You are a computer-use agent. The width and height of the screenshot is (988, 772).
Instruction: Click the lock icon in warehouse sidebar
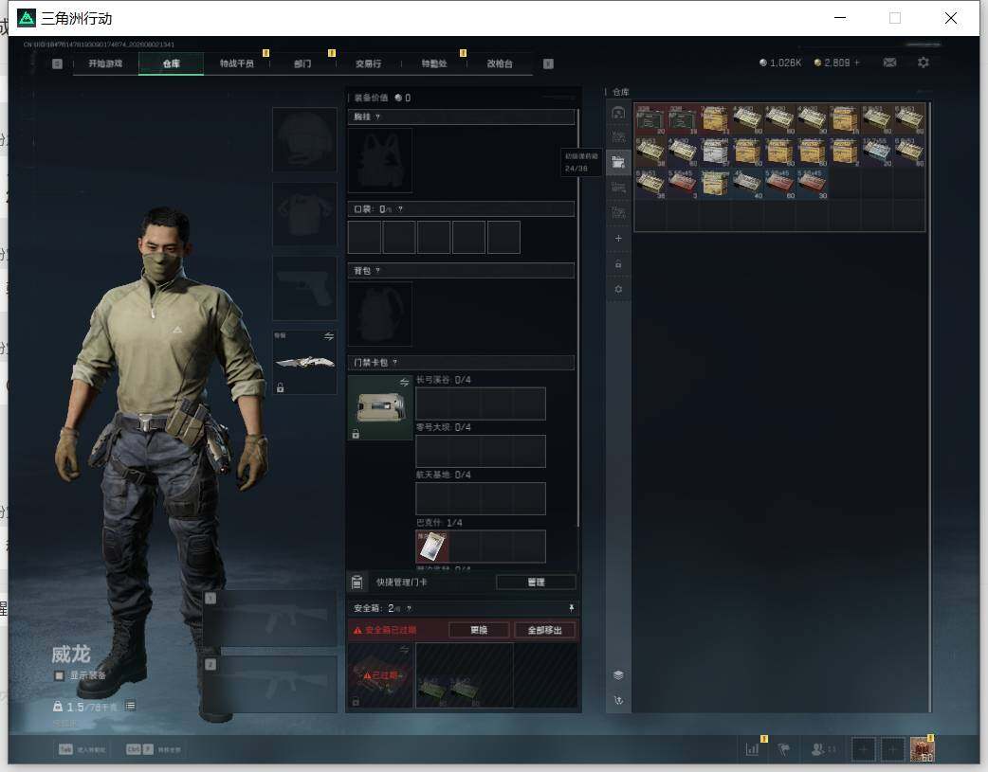pyautogui.click(x=618, y=264)
